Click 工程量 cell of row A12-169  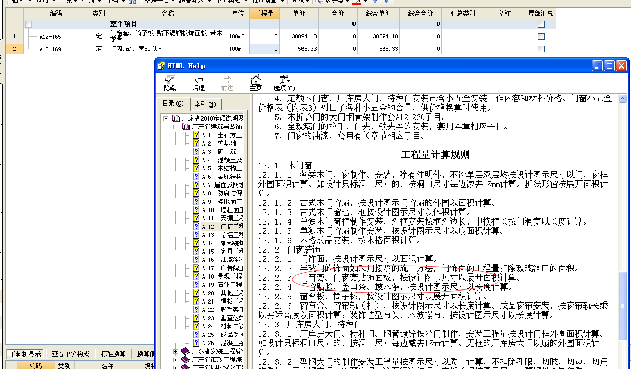264,49
